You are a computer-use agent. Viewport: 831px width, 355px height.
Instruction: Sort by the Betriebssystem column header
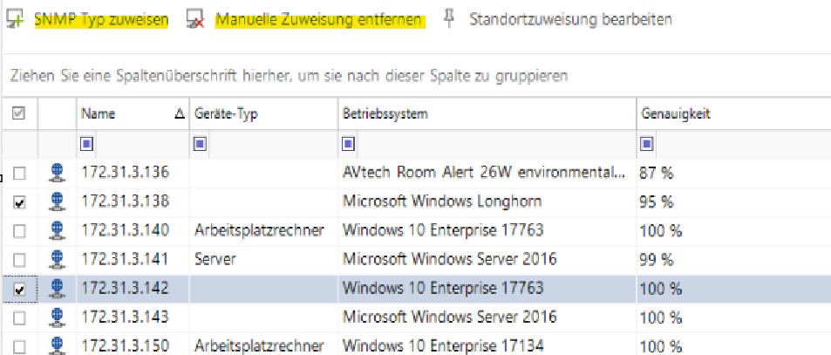pyautogui.click(x=388, y=114)
